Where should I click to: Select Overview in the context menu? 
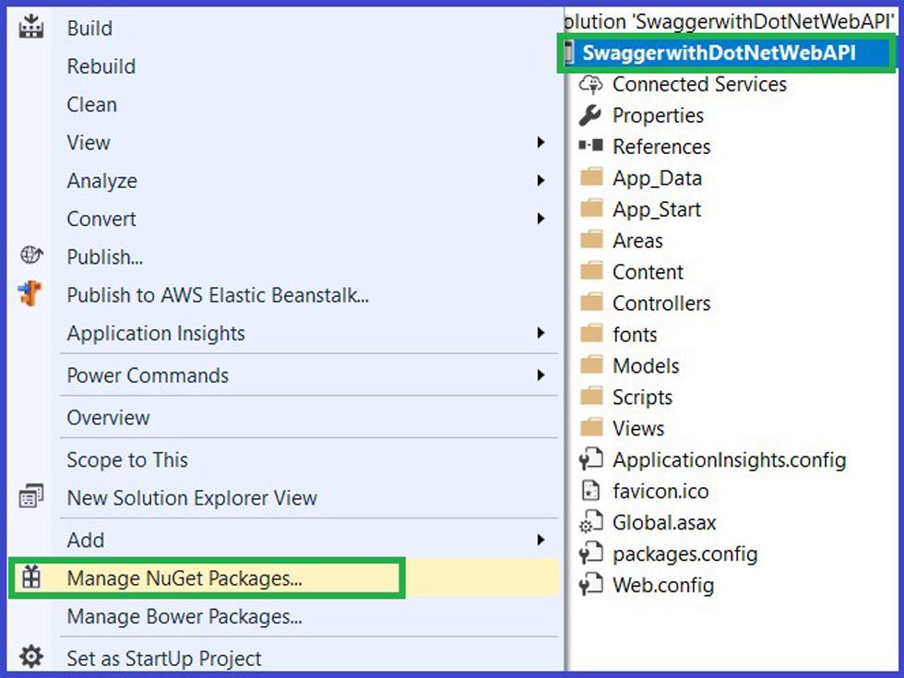(108, 418)
